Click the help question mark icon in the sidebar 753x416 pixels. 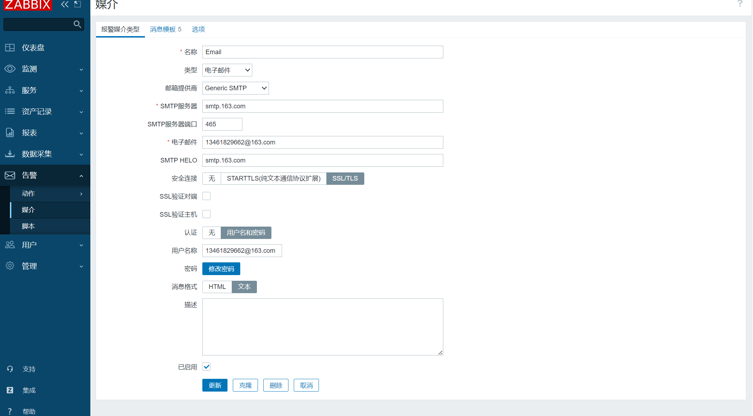(10, 411)
